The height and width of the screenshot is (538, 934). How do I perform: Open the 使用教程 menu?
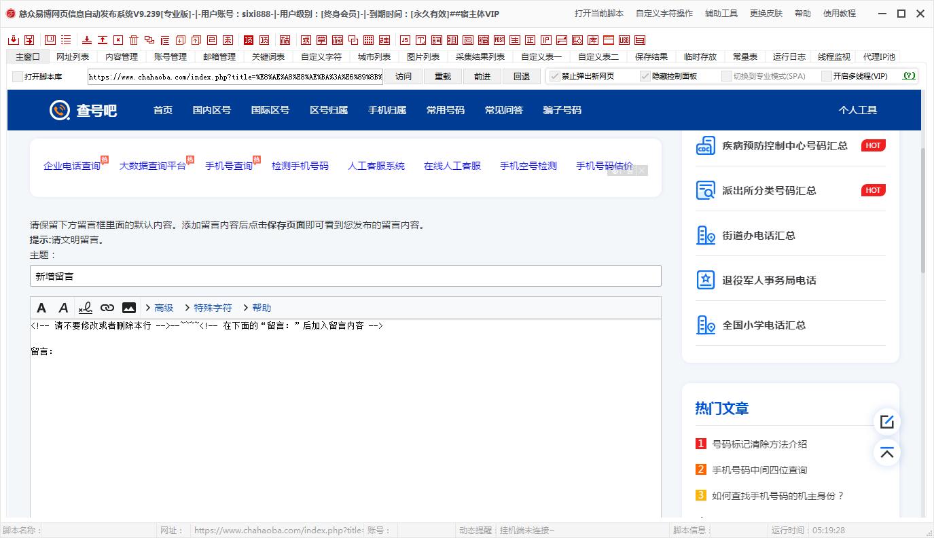(x=840, y=14)
